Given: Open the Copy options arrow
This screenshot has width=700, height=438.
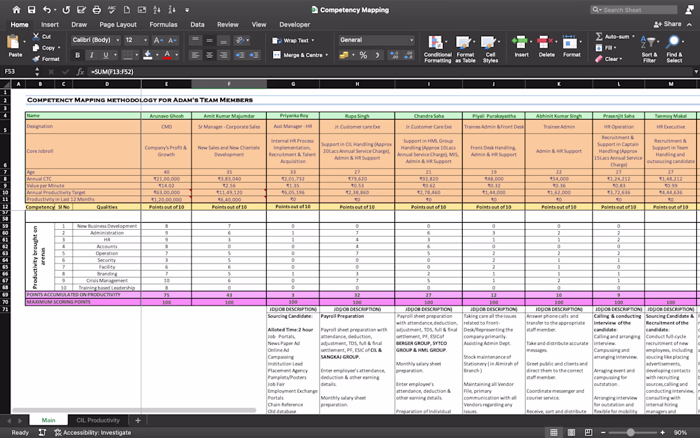Looking at the screenshot, I should pos(59,48).
